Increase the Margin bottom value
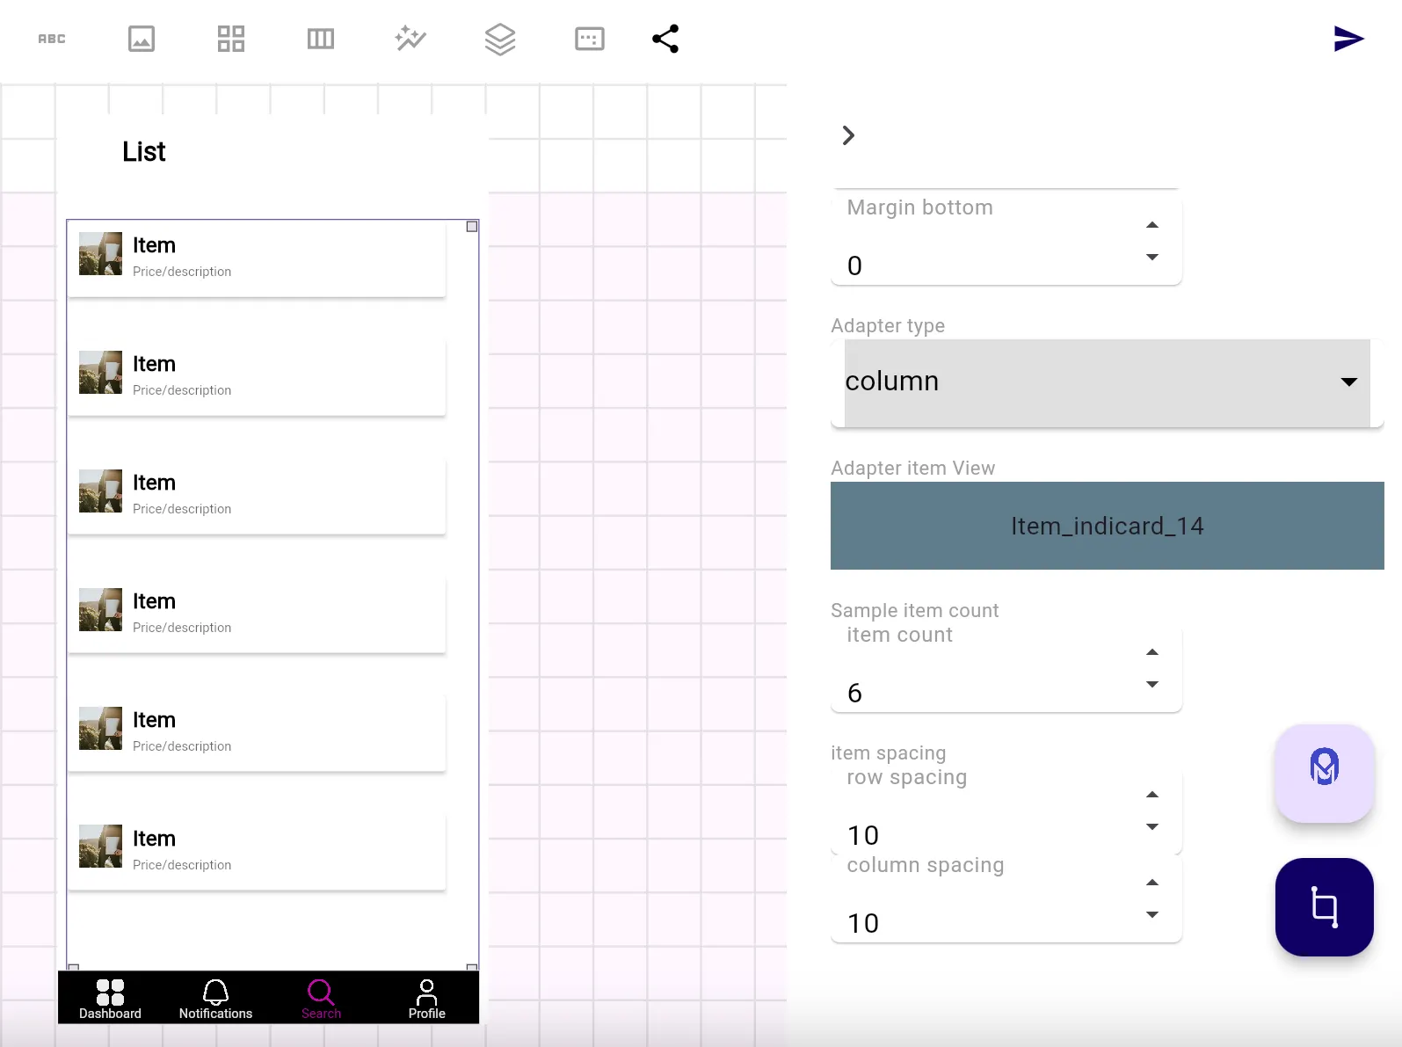Viewport: 1402px width, 1047px height. coord(1152,225)
